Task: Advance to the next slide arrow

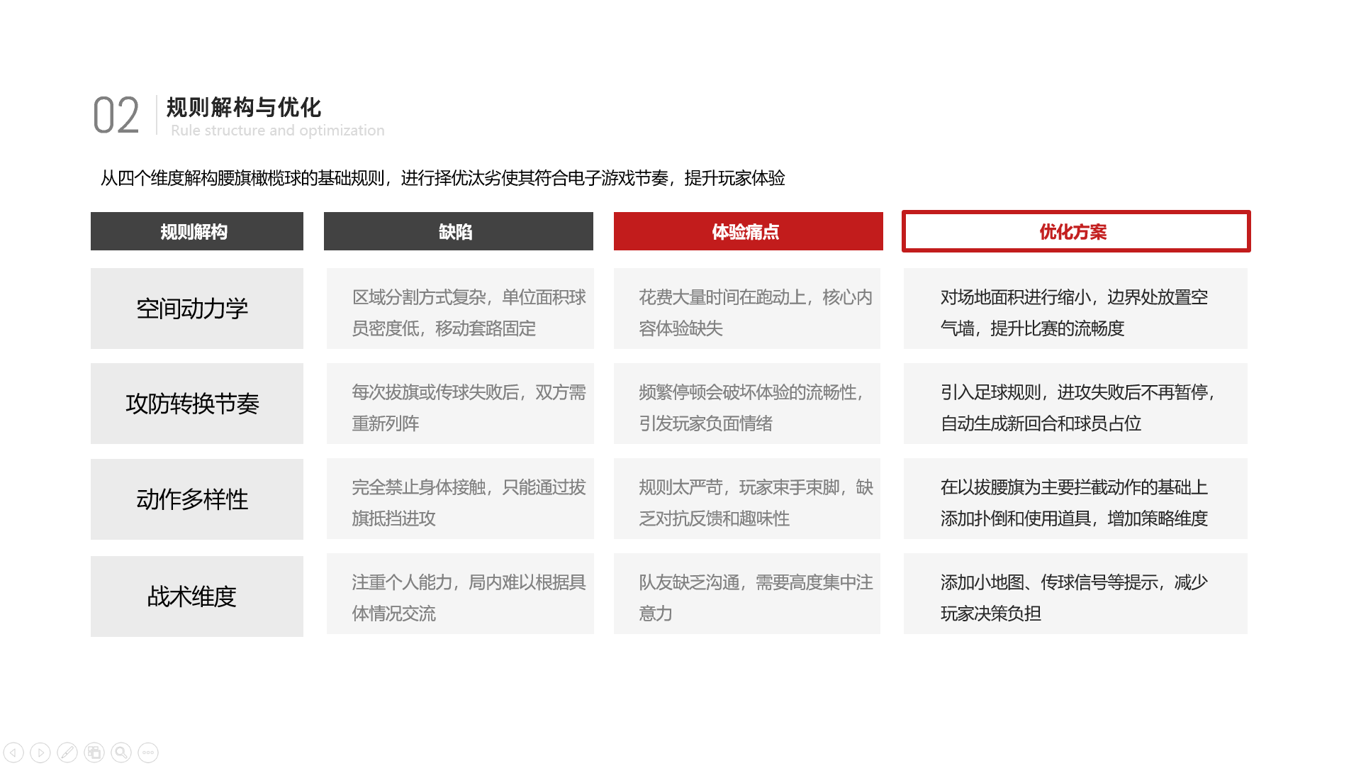Action: [40, 753]
